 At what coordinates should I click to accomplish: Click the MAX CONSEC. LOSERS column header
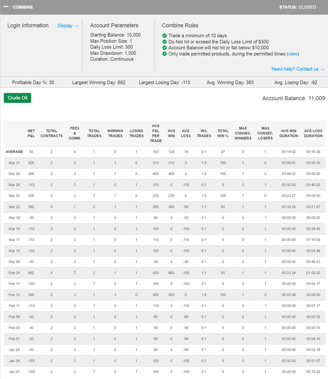pos(265,133)
